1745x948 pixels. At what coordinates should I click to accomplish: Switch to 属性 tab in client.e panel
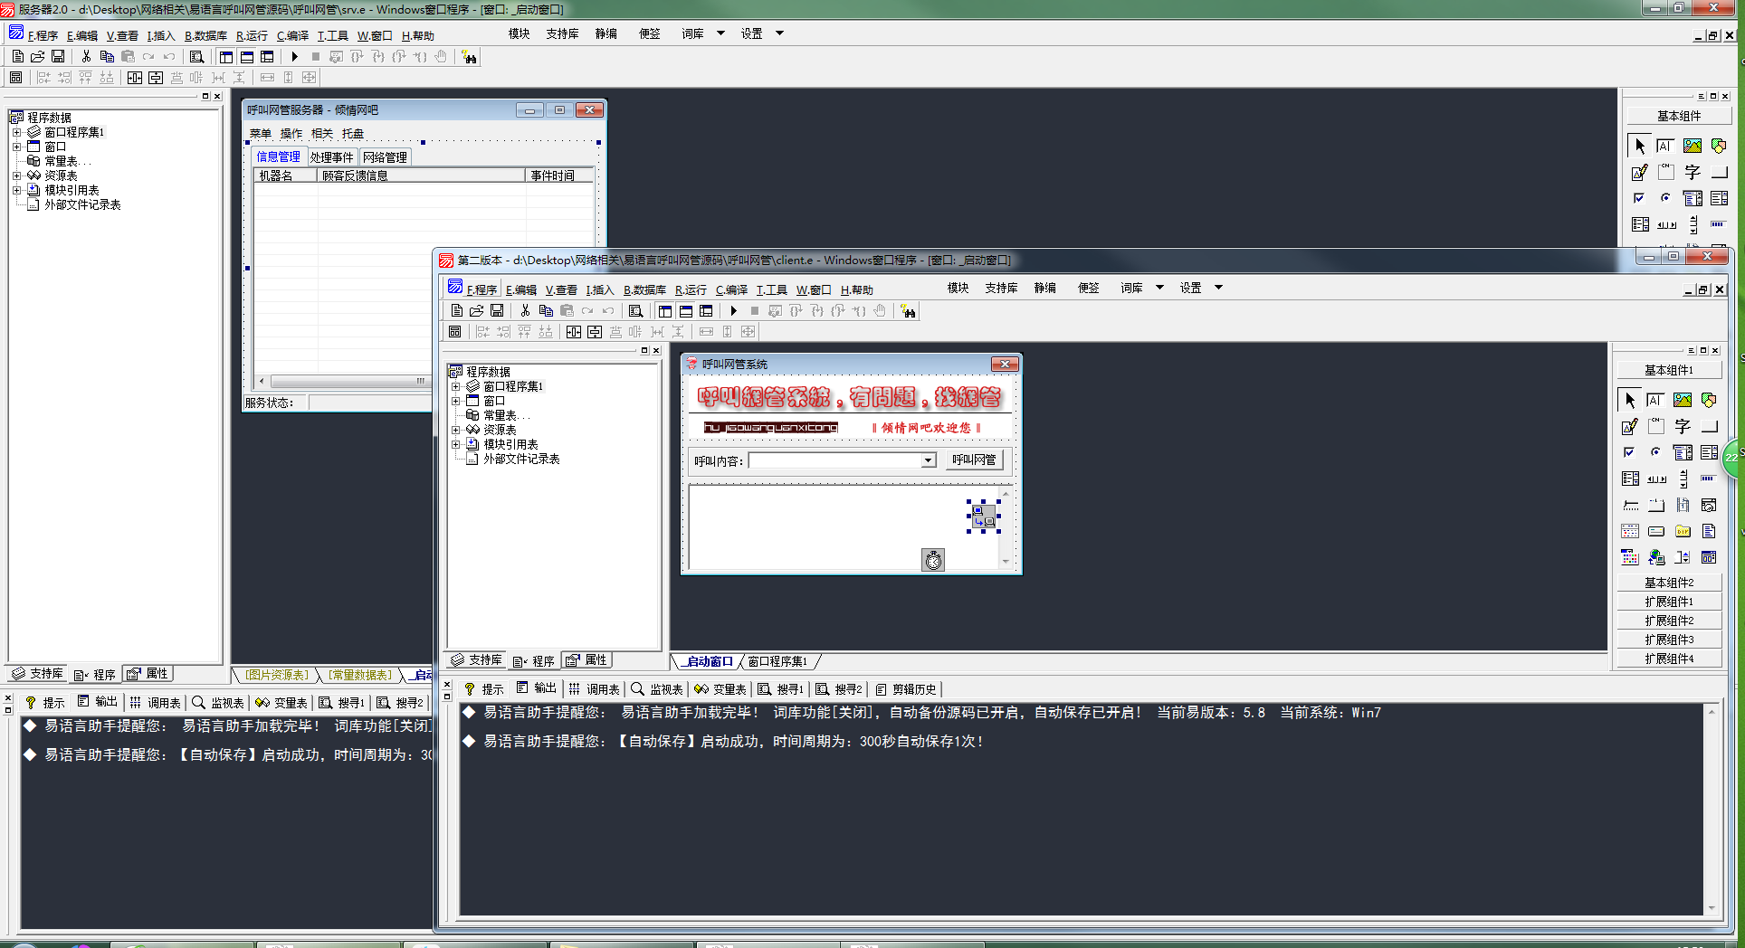587,660
